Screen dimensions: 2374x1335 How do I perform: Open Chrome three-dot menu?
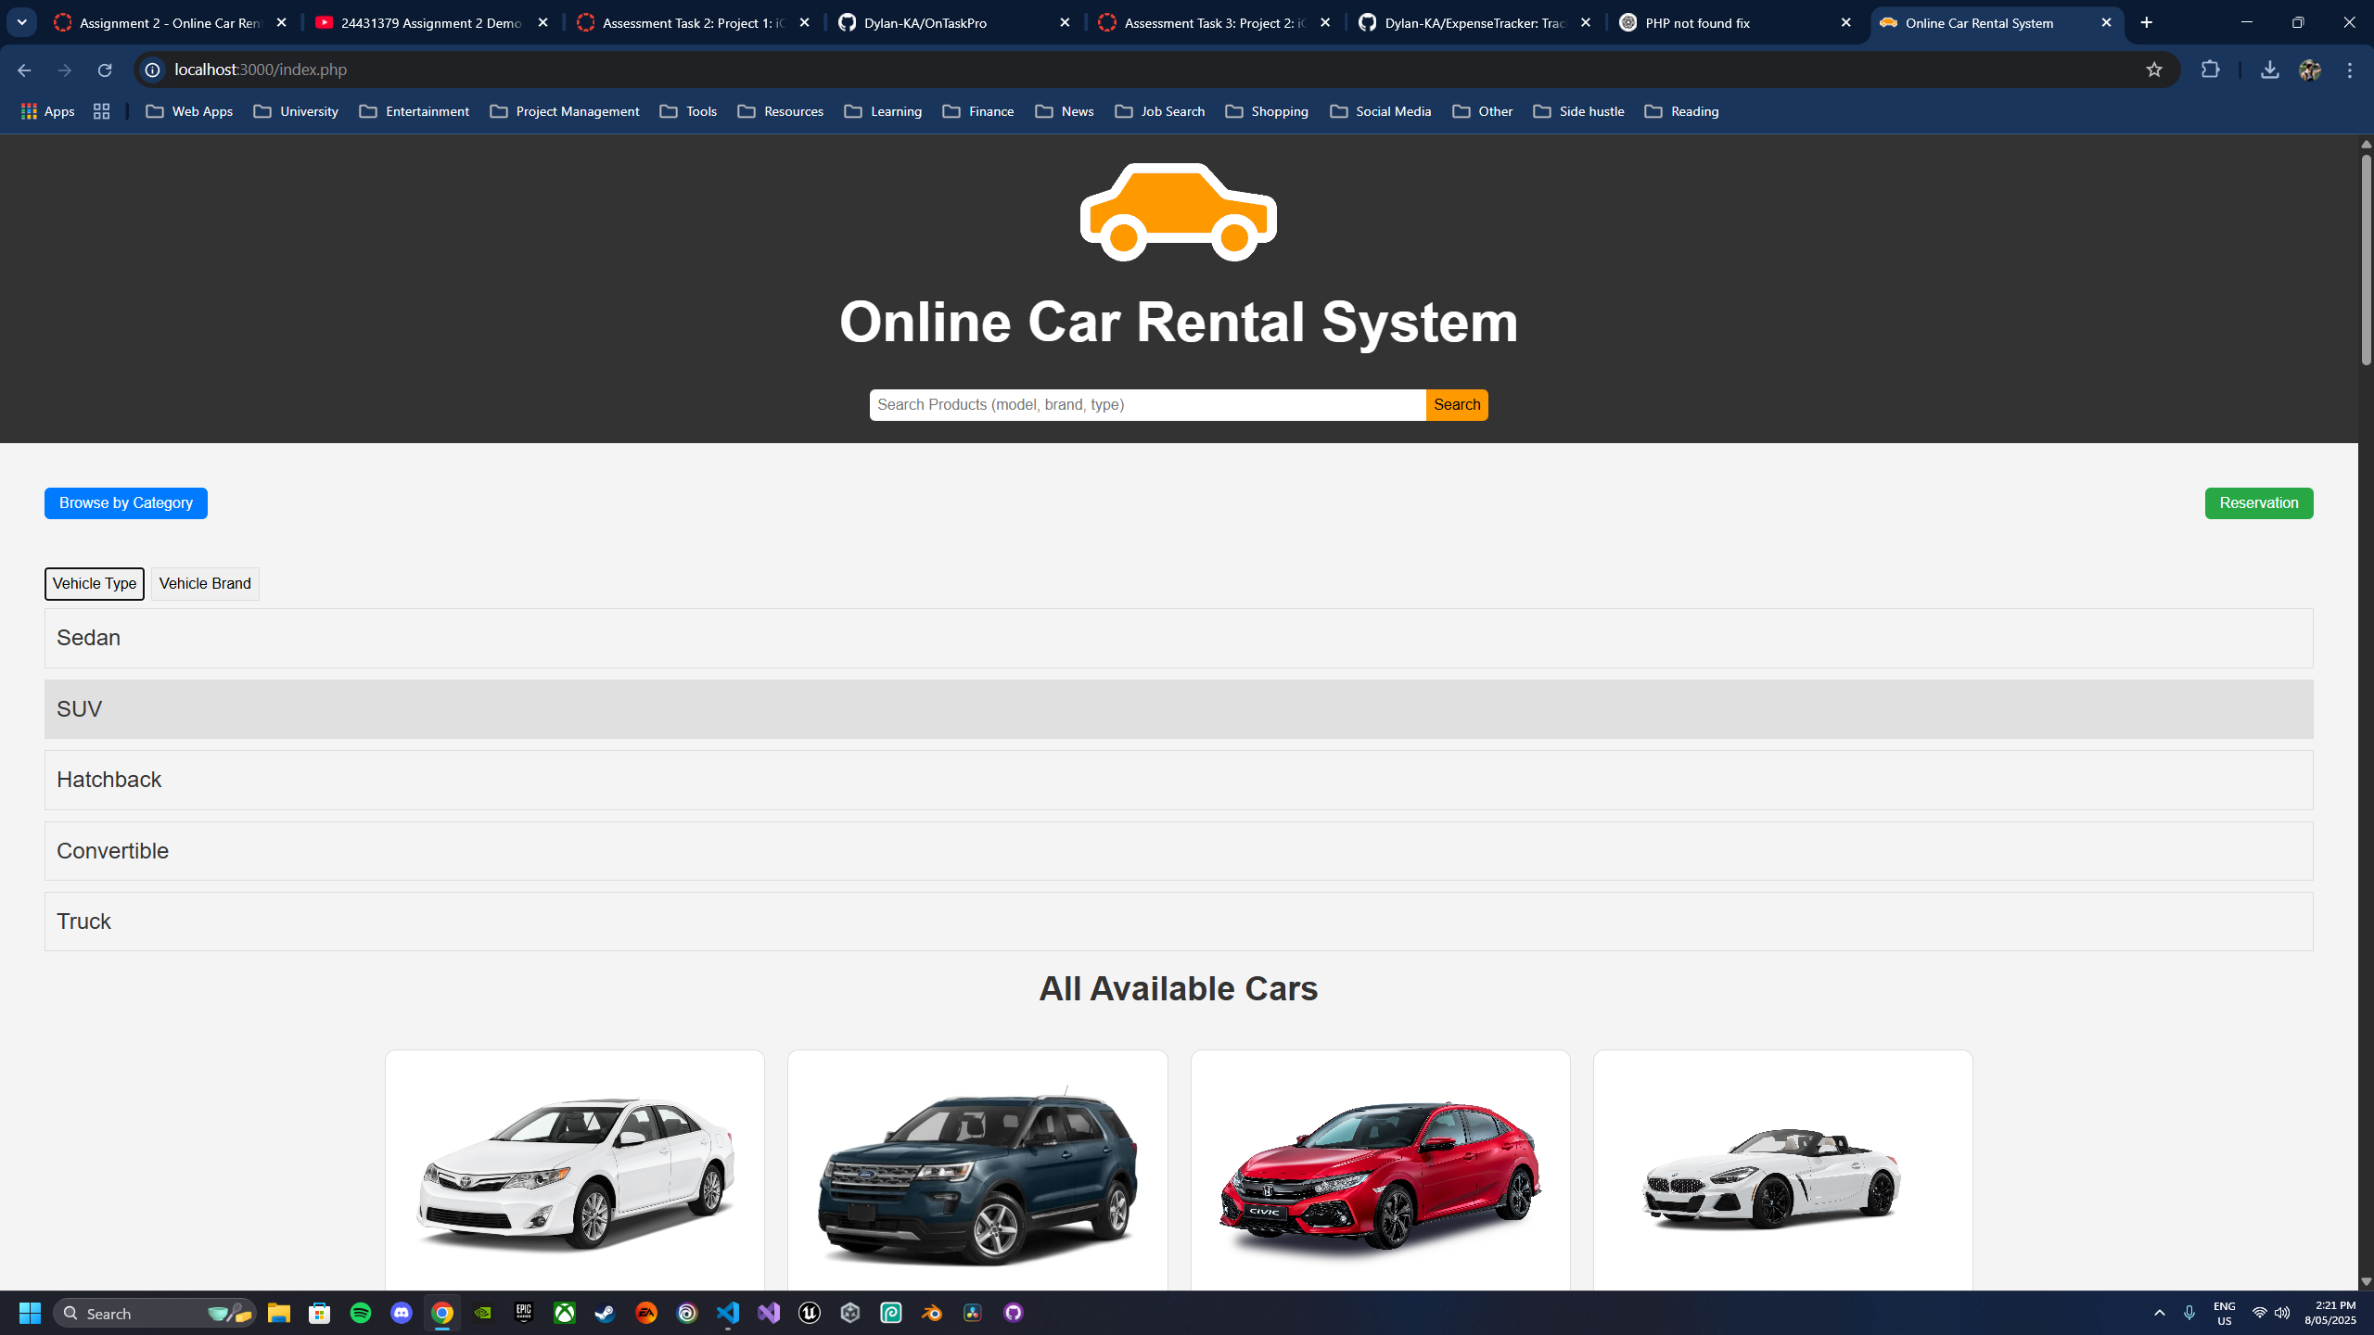[2350, 70]
